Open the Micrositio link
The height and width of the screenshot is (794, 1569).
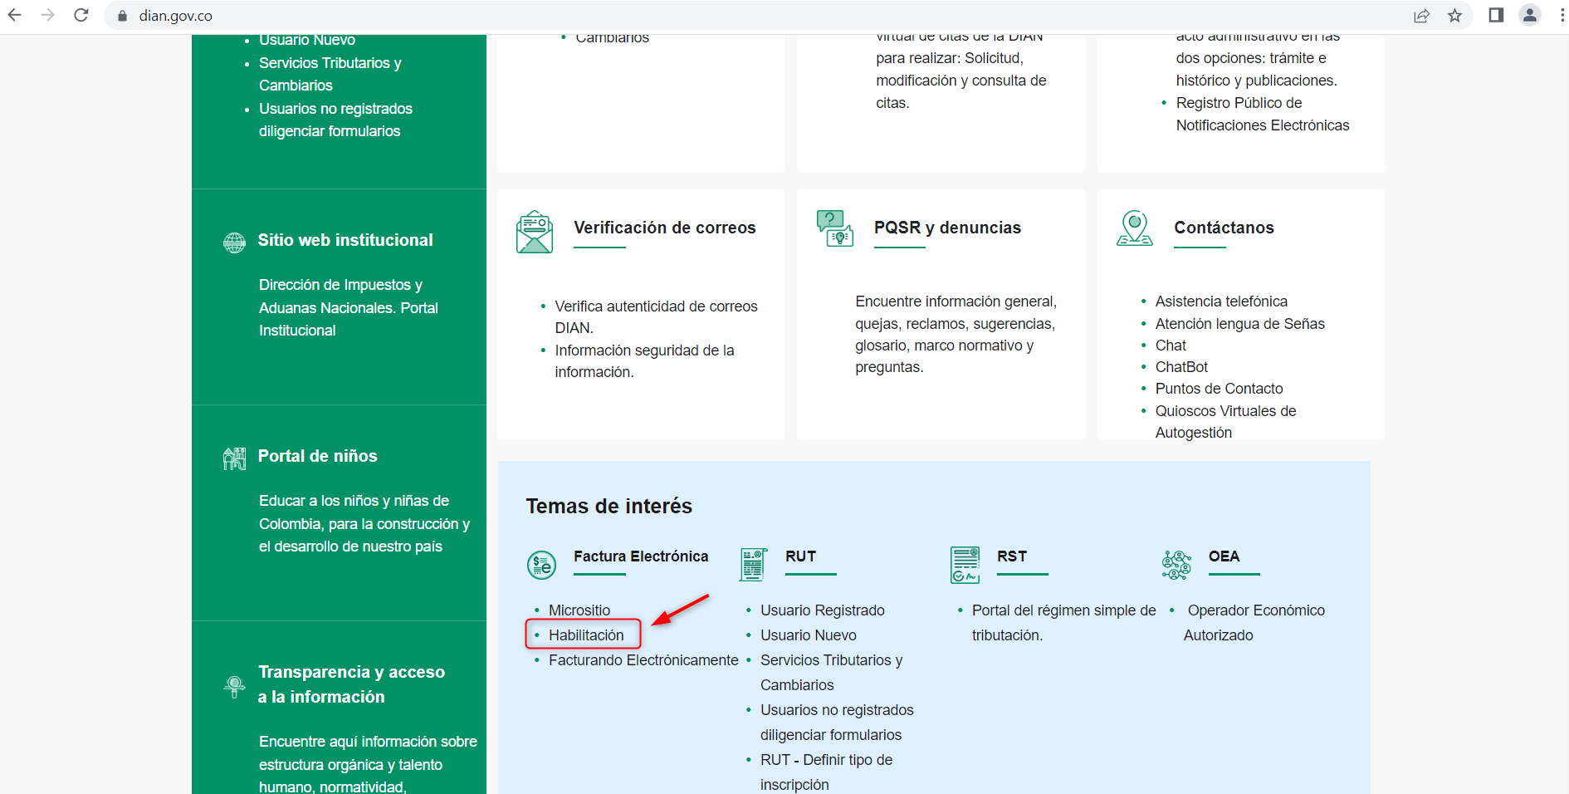pos(579,610)
